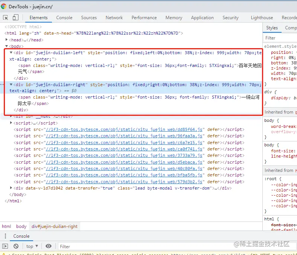This screenshot has height=255, width=297.
Task: Select the closing body tag row
Action: (x=18, y=194)
